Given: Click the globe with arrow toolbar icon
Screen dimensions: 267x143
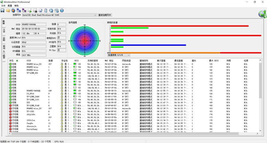Looking at the screenshot, I should (x=51, y=11).
